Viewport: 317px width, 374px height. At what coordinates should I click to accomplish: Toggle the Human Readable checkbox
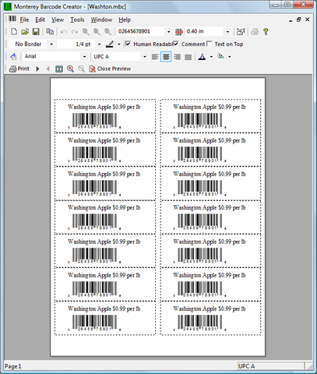[x=128, y=44]
